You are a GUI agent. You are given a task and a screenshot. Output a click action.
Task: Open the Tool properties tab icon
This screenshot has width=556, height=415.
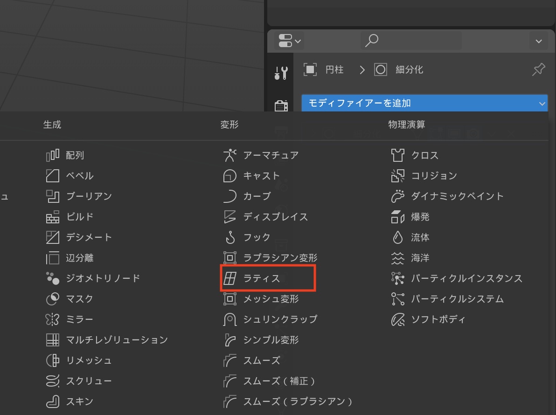point(281,72)
